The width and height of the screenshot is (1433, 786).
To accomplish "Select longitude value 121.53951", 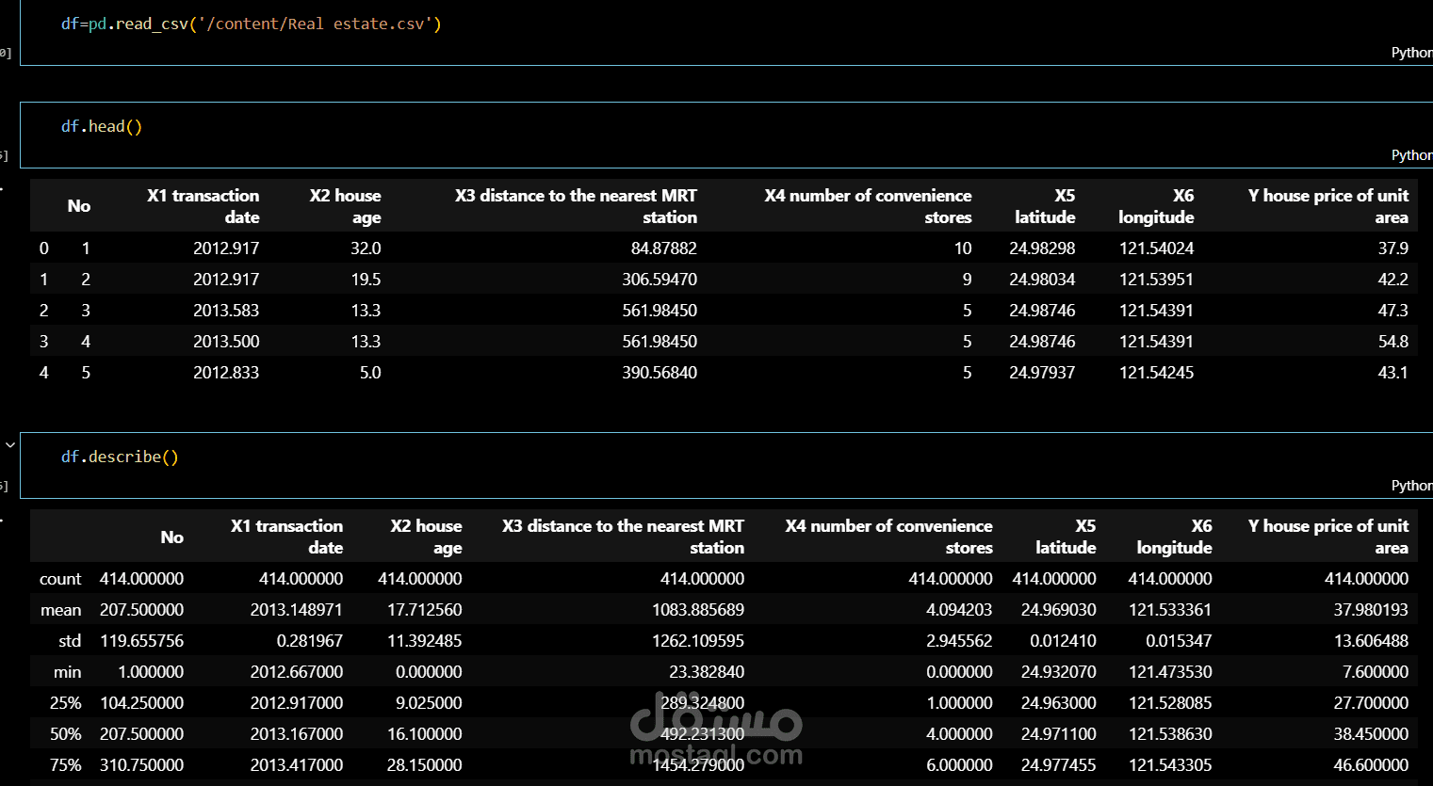I will [1156, 280].
